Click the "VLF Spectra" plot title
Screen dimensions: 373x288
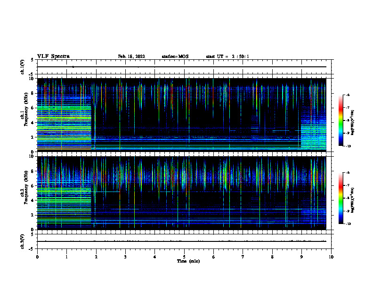(x=53, y=56)
